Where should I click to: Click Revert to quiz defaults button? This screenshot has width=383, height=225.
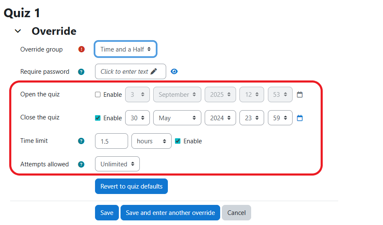point(131,186)
